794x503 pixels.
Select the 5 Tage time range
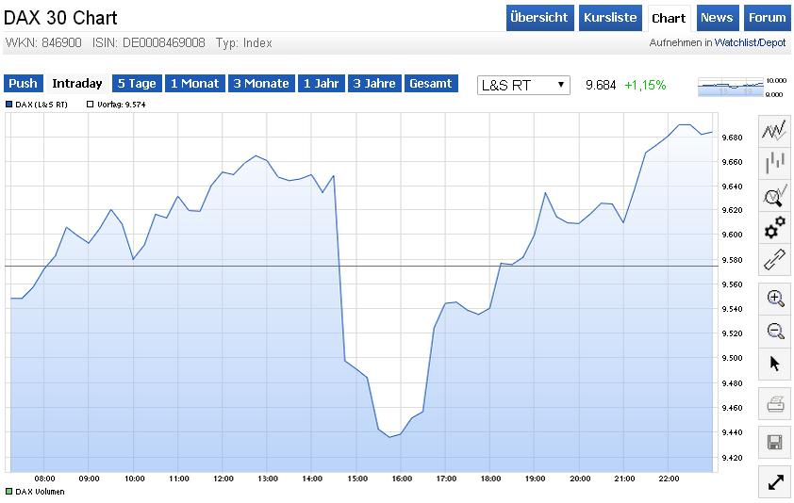tap(137, 84)
